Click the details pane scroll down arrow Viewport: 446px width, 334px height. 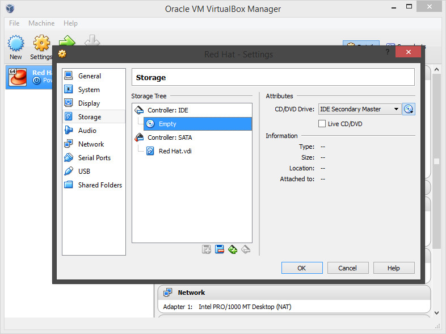coord(437,313)
